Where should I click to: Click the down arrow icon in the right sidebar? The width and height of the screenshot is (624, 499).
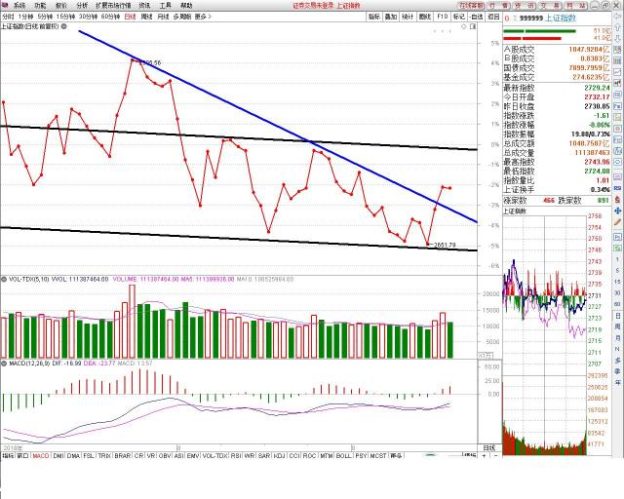[617, 39]
